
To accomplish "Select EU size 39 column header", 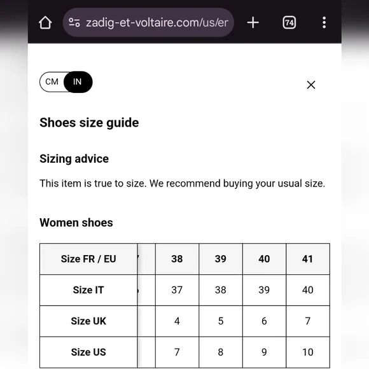I will click(221, 259).
